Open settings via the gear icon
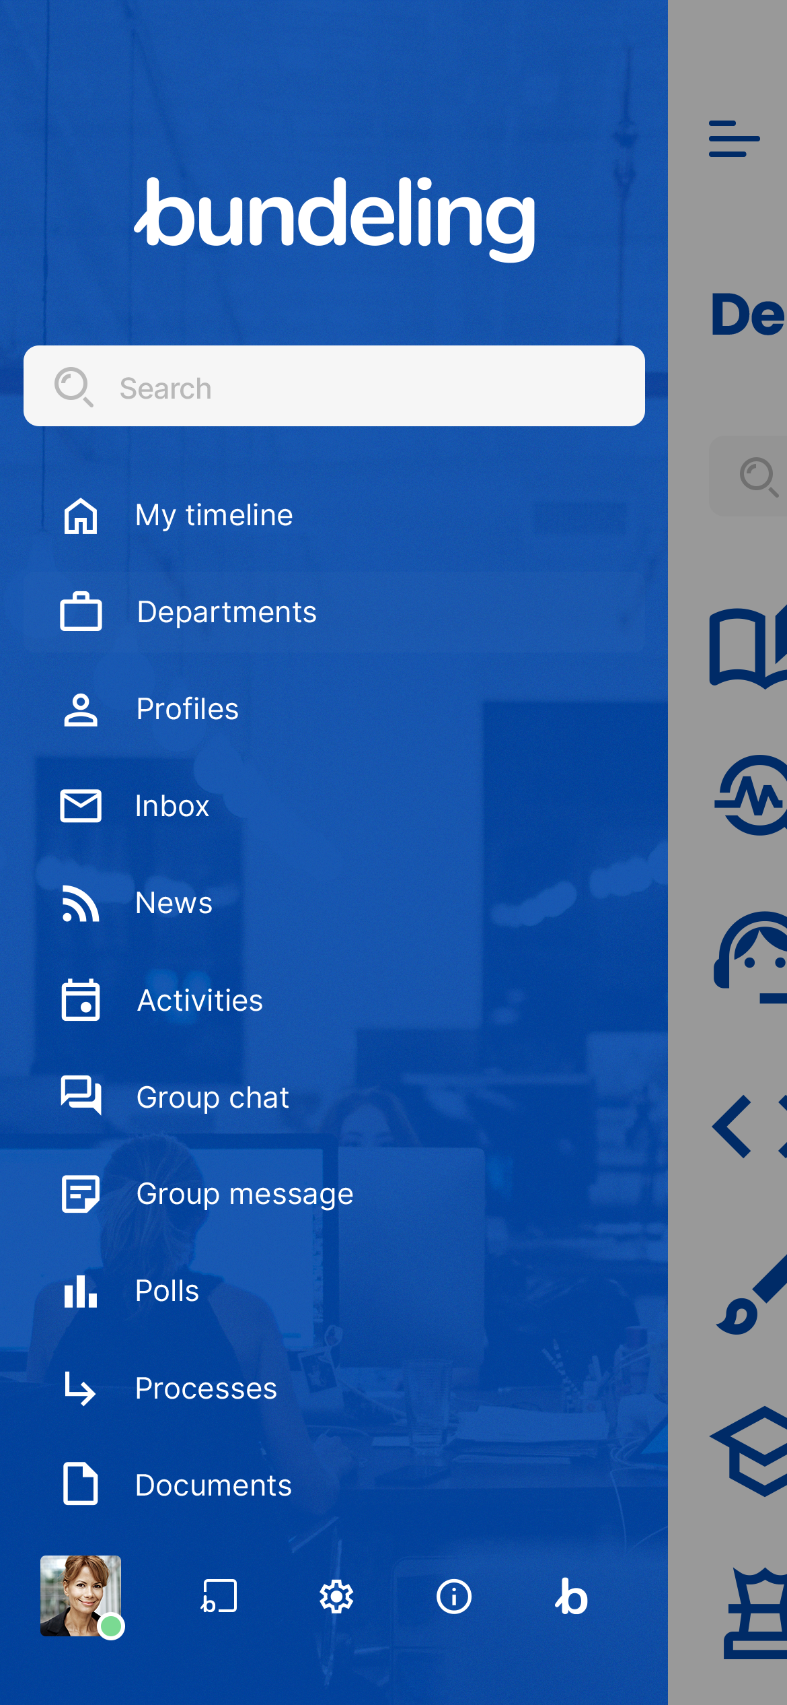This screenshot has height=1705, width=787. point(336,1597)
